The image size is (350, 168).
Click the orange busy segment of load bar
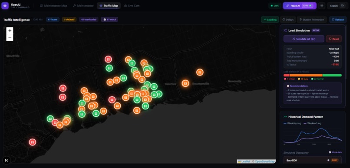[x=306, y=76]
